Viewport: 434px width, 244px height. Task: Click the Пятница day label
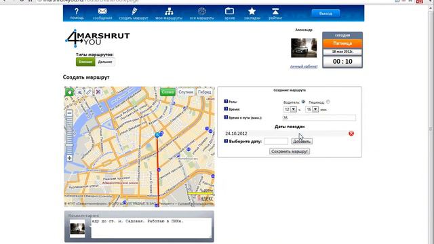coord(342,43)
